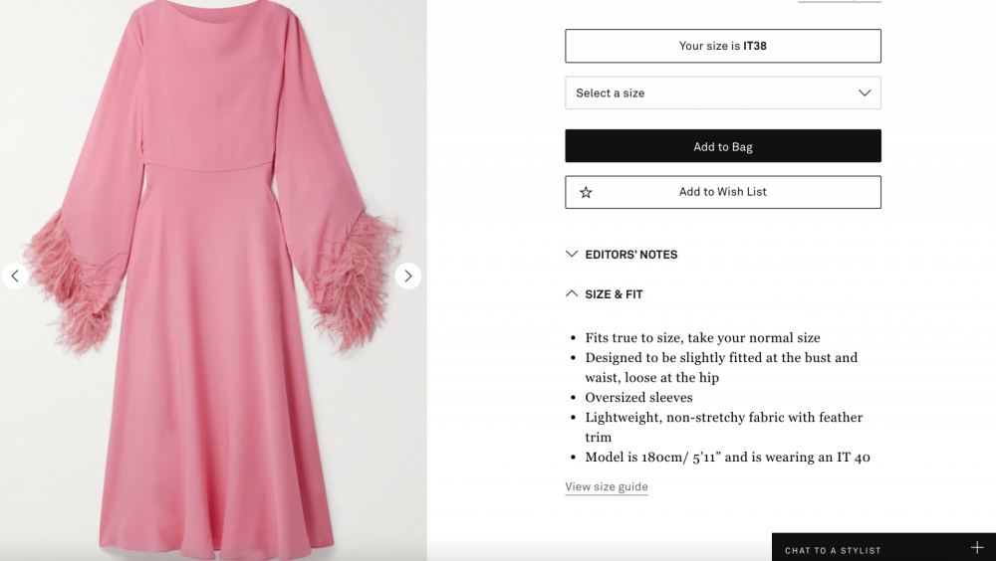Expand the Editors' Notes section
996x561 pixels.
(x=630, y=255)
